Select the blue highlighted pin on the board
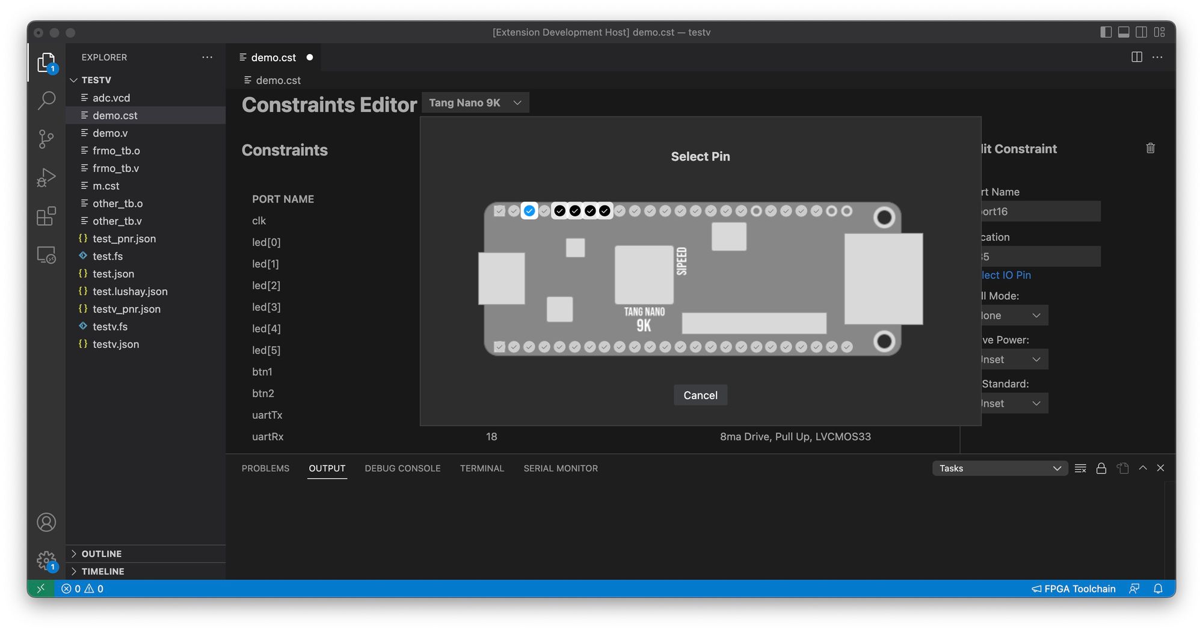The image size is (1203, 631). pos(529,211)
